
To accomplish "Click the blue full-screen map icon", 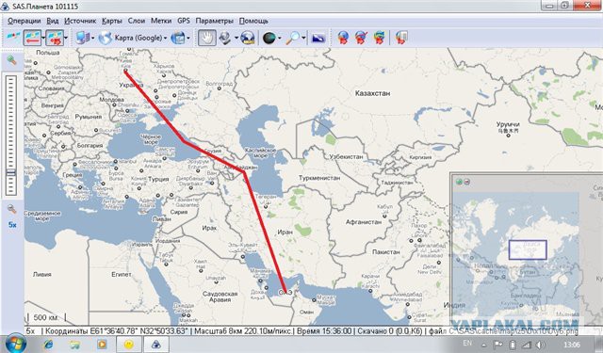I will point(318,38).
